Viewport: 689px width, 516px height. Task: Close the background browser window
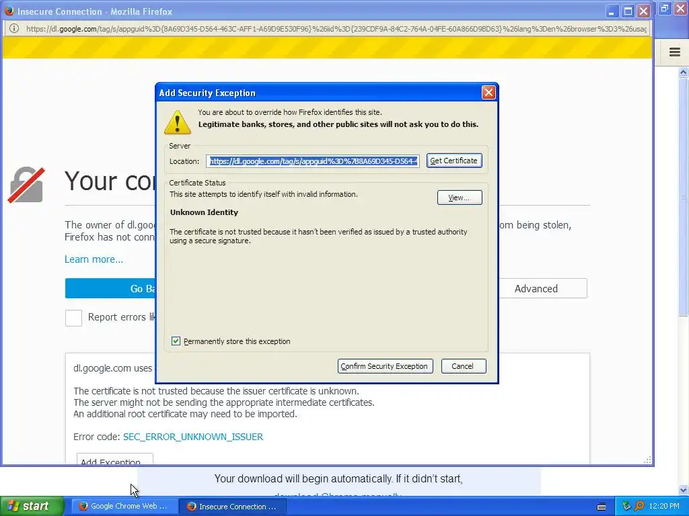pos(680,8)
